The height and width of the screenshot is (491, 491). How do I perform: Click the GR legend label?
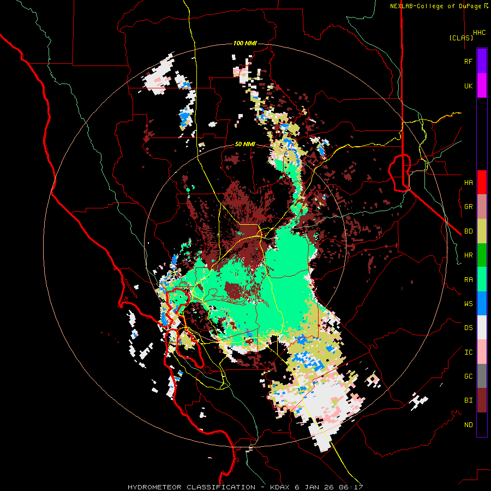[x=468, y=207]
